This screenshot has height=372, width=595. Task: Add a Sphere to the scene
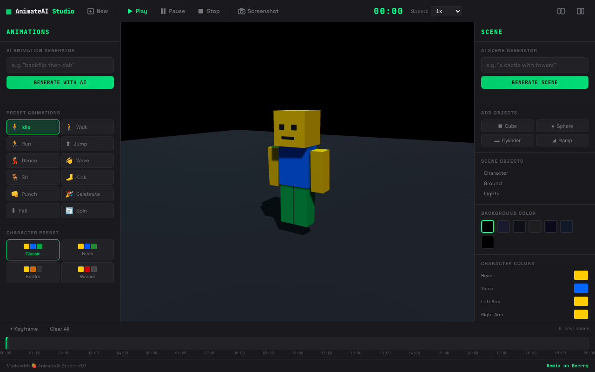562,126
